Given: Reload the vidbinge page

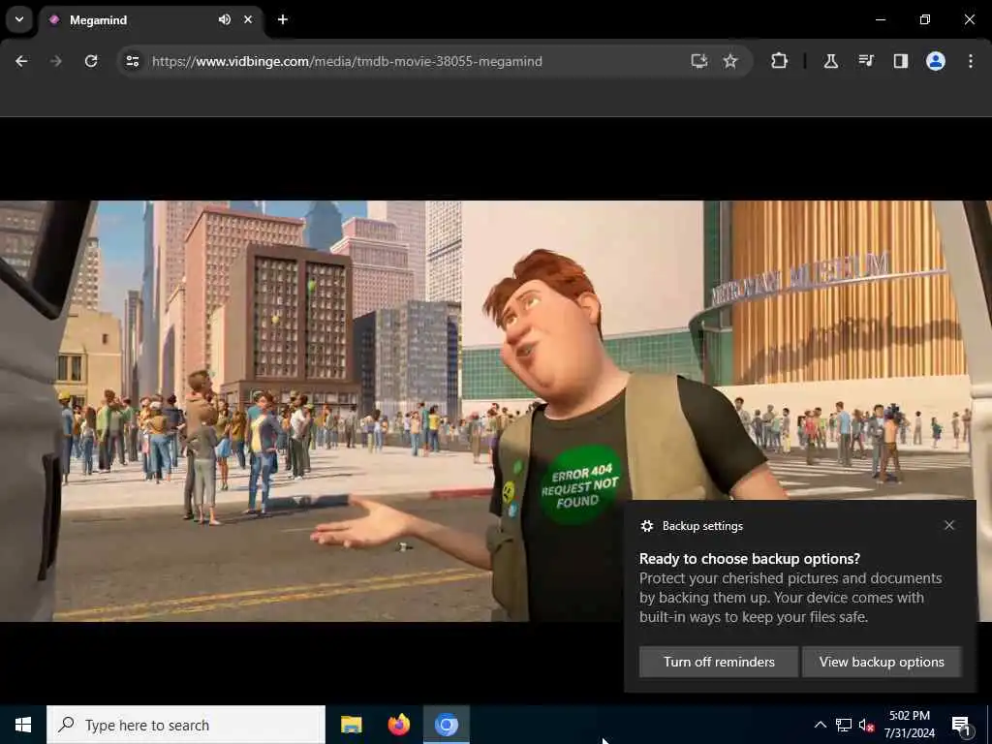Looking at the screenshot, I should click(91, 61).
